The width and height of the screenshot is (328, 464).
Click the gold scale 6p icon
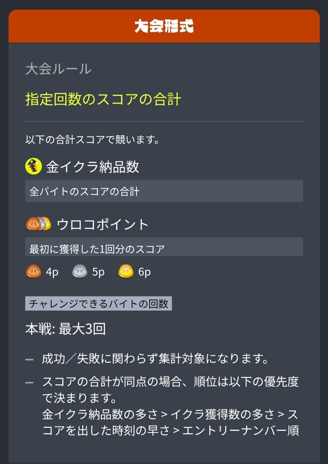126,272
